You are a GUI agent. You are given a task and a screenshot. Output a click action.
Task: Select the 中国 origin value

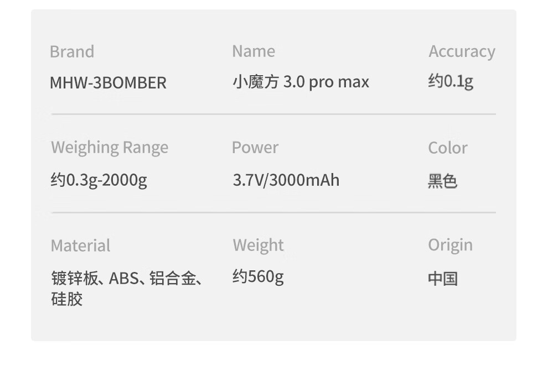(x=443, y=279)
